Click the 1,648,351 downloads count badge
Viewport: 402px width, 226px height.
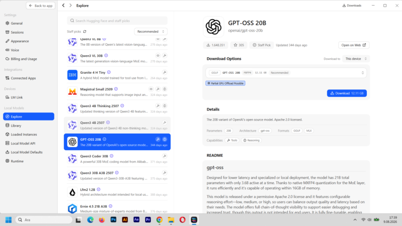(x=216, y=45)
